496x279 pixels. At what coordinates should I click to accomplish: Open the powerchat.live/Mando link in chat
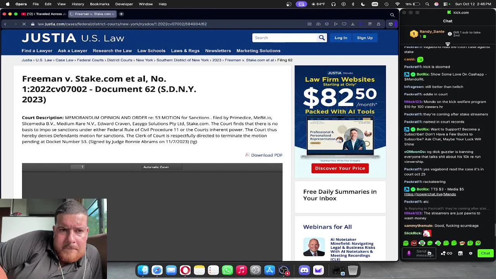430,194
